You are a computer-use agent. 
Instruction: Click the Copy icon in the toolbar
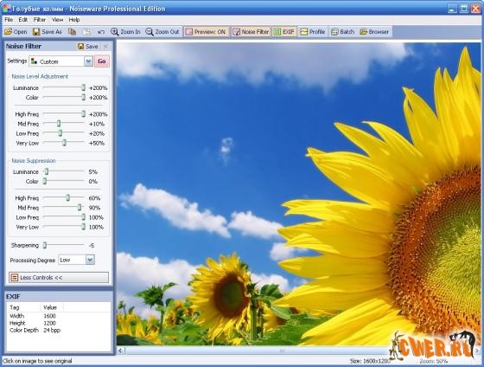[x=73, y=32]
